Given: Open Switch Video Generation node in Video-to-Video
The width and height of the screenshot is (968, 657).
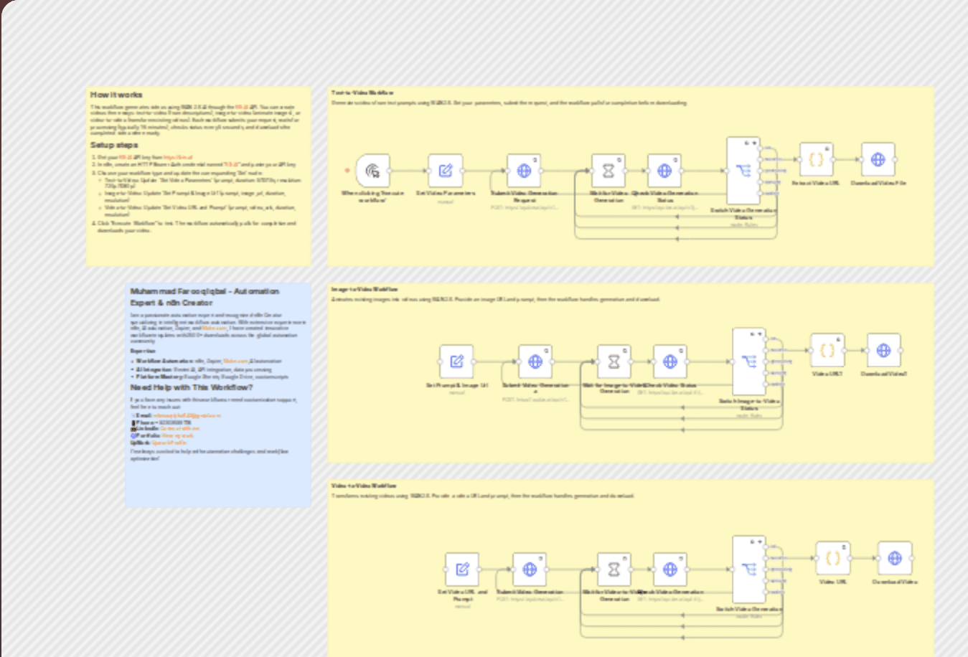Looking at the screenshot, I should pos(749,569).
